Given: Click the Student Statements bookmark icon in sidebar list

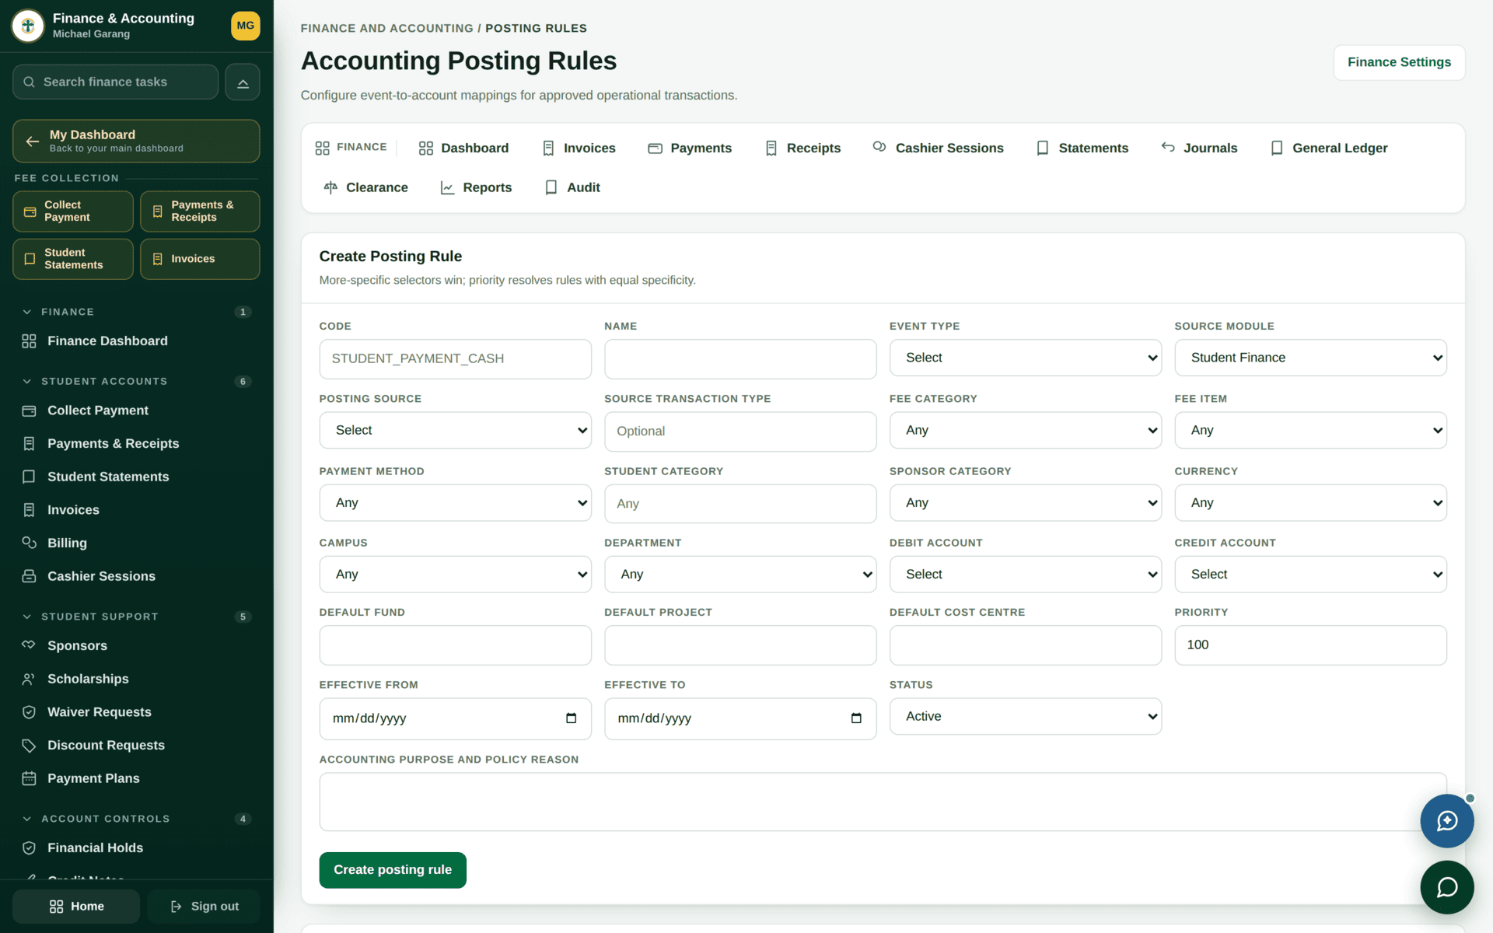Looking at the screenshot, I should [29, 477].
